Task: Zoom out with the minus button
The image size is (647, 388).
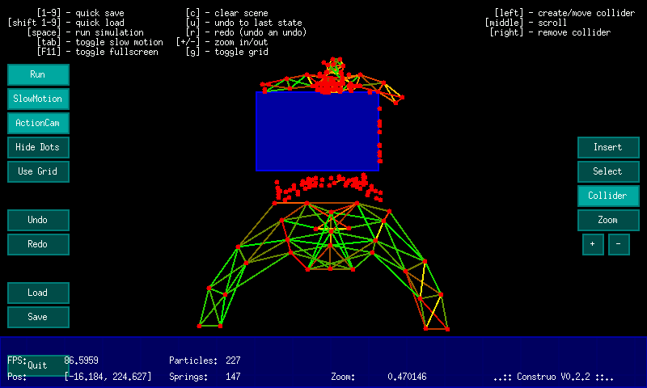Action: tap(619, 244)
